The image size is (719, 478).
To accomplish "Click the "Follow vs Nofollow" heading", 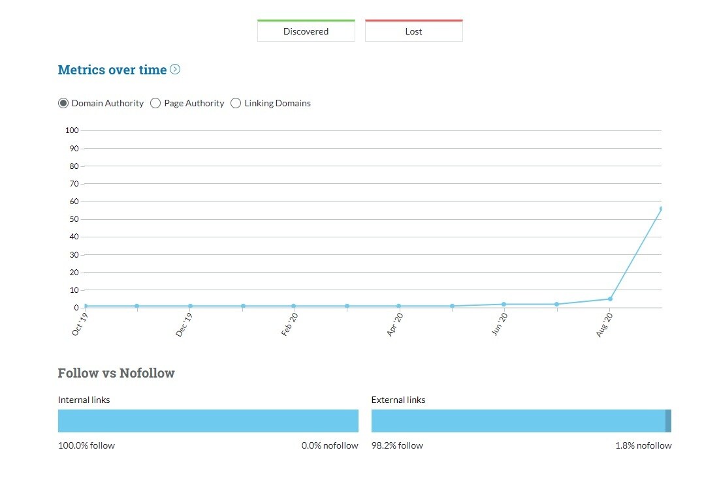I will click(x=116, y=373).
